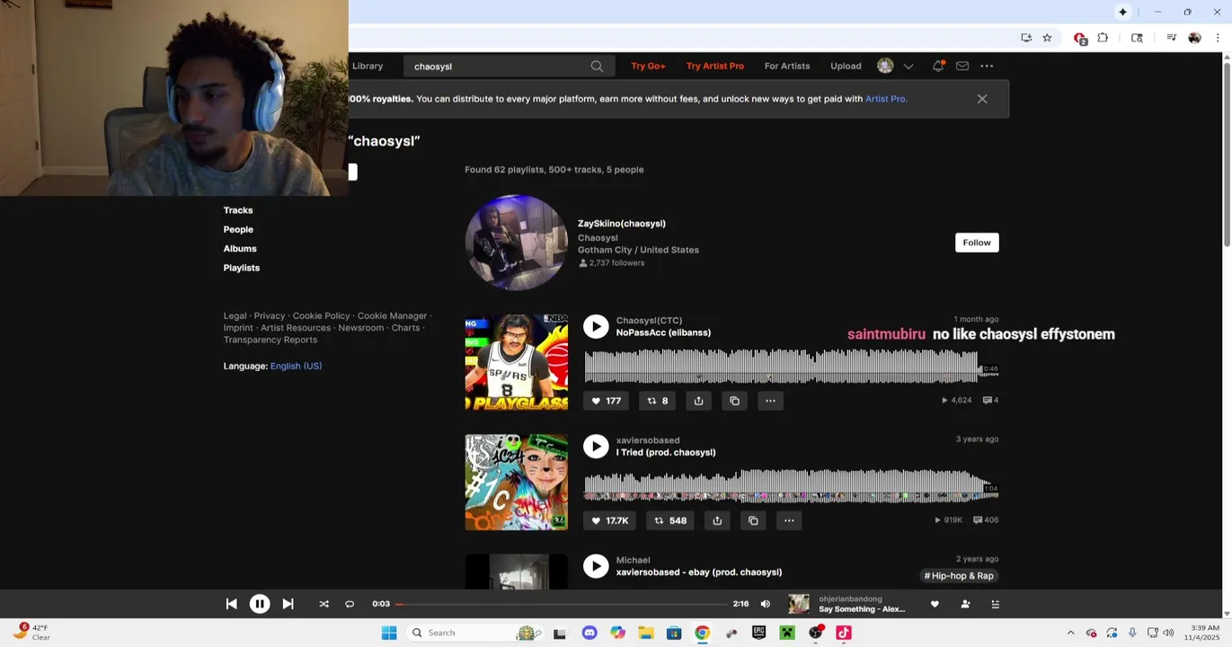The image size is (1232, 647).
Task: Open ZaySkiino profile picture
Action: pyautogui.click(x=517, y=243)
